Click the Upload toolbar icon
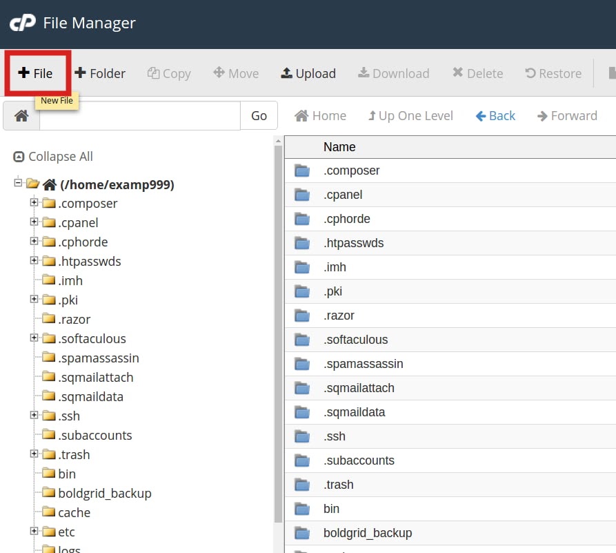The height and width of the screenshot is (553, 616). coord(308,72)
